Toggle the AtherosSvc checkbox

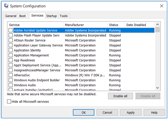tap(11, 75)
